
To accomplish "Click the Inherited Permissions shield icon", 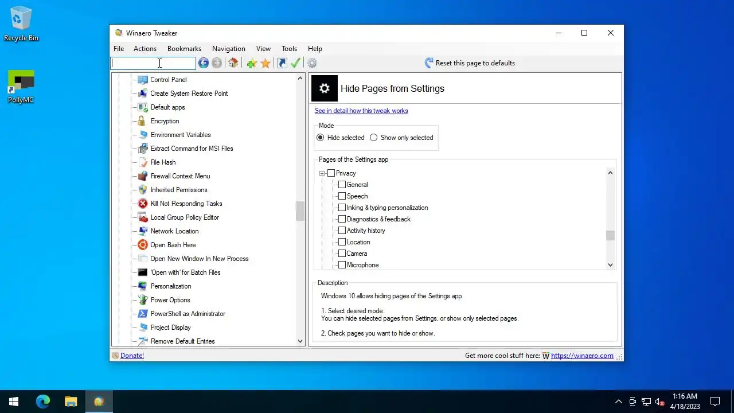I will tap(143, 190).
